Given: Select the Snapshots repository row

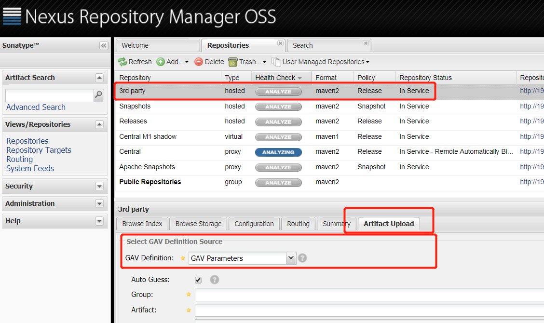Looking at the screenshot, I should tap(329, 107).
